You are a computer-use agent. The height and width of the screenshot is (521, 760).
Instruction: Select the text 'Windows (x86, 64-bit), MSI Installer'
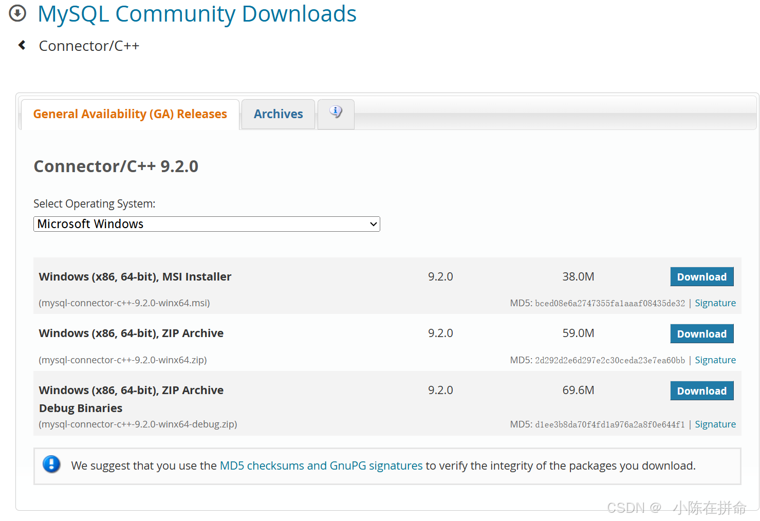(135, 277)
